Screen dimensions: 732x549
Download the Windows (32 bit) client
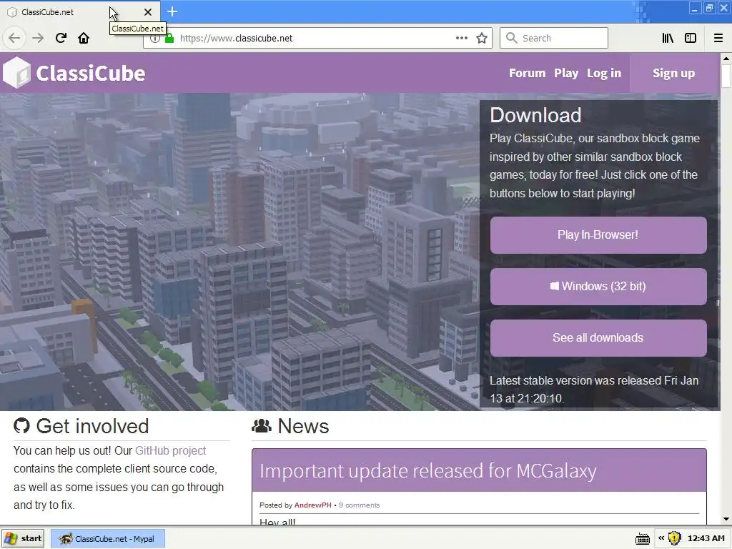598,286
